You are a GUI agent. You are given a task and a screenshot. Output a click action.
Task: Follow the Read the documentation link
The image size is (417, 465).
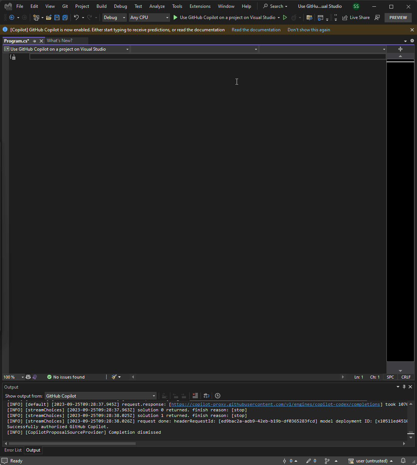[256, 29]
